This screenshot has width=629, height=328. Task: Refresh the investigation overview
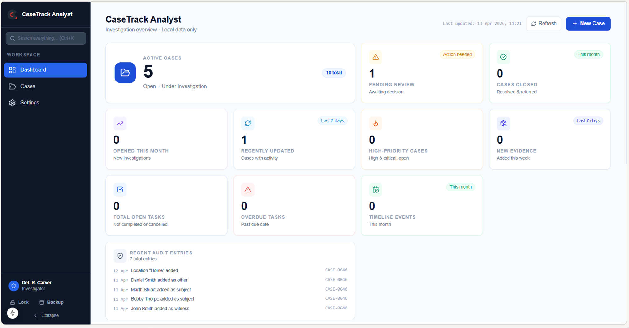pos(543,23)
